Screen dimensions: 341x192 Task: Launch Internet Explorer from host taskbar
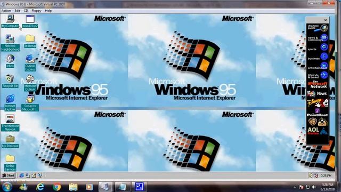[x=40, y=187]
